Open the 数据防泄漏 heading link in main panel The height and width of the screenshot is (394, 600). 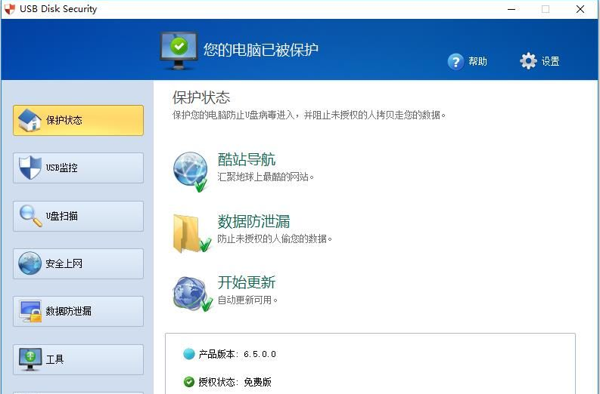tap(253, 221)
